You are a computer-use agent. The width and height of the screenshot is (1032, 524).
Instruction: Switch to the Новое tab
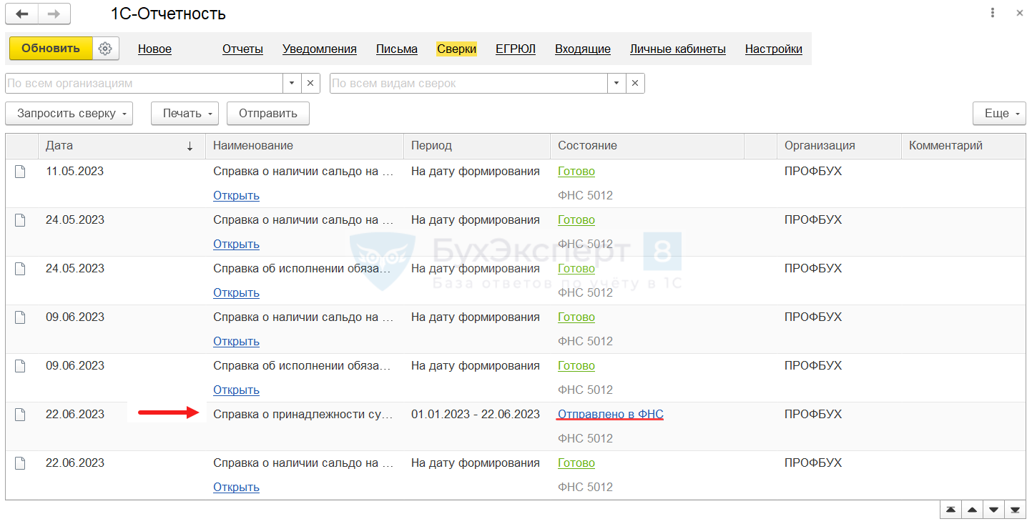point(154,49)
